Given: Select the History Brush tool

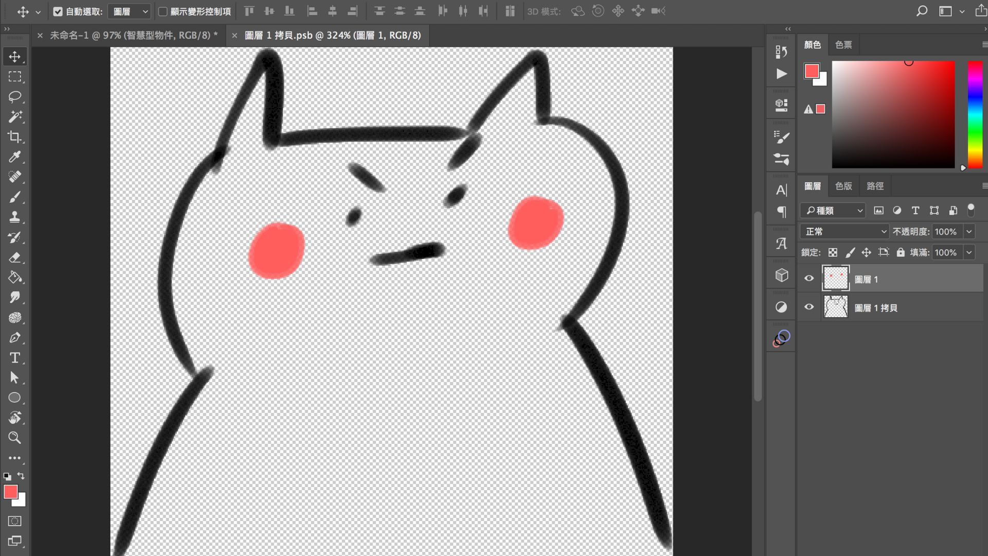Looking at the screenshot, I should pyautogui.click(x=14, y=237).
